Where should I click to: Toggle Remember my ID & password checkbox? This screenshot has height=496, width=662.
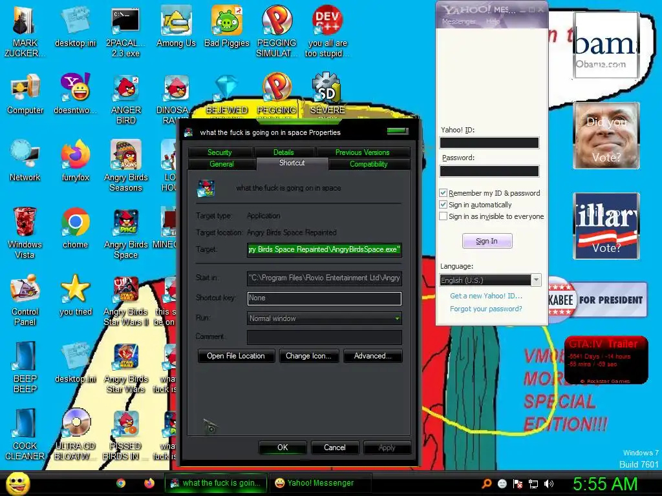443,192
